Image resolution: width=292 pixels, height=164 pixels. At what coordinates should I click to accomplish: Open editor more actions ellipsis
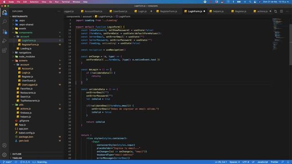click(287, 11)
